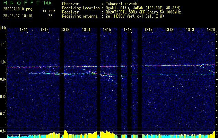Click the R820T2(RTL-SDR) receiver text
The image size is (218, 138).
(143, 12)
